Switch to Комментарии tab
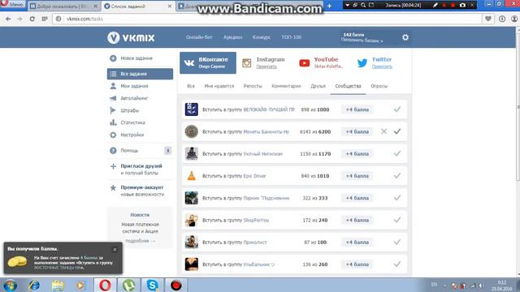 pos(286,86)
